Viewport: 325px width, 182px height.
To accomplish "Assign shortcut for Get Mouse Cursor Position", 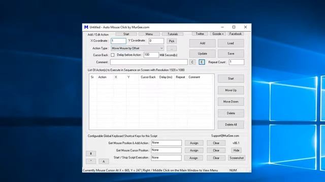I will [194, 151].
